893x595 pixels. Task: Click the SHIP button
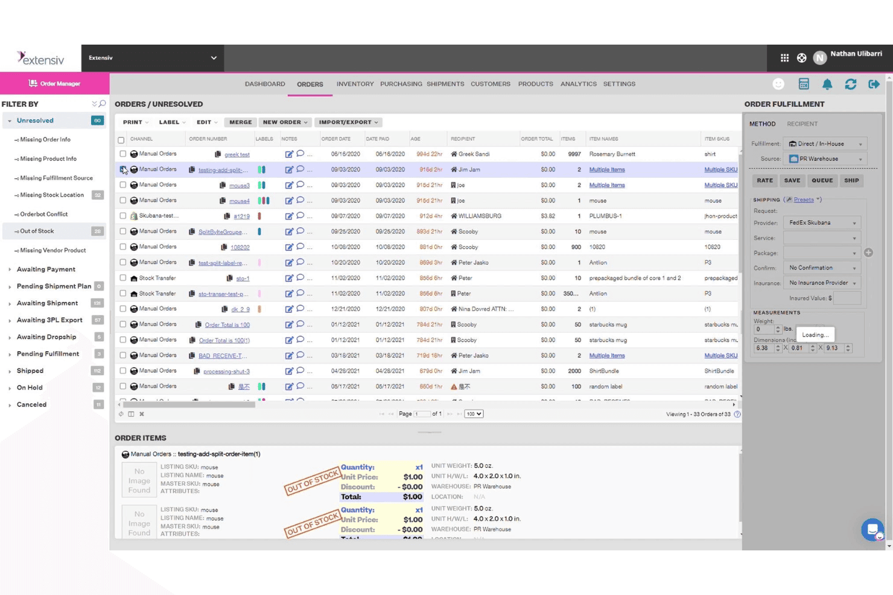coord(851,180)
